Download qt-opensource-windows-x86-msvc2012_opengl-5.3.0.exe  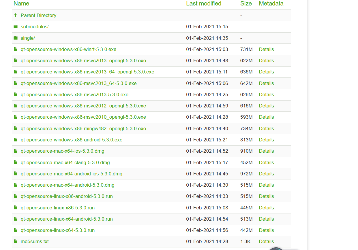click(x=83, y=106)
